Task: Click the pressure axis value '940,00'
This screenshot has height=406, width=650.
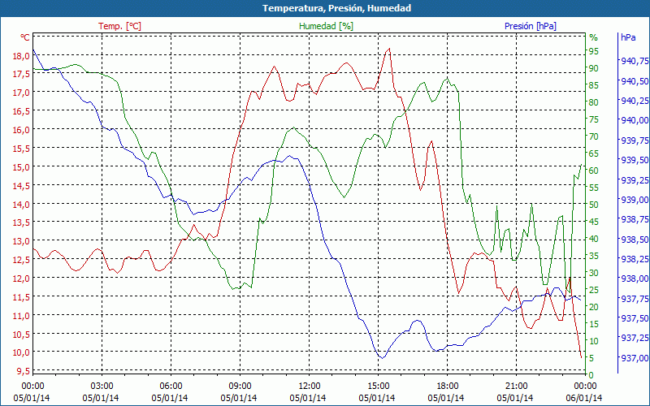Action: 635,120
